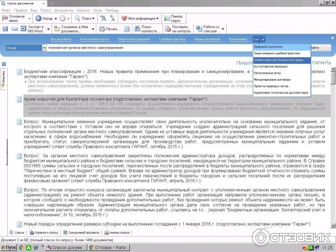Switch to Отзовик taskbar window button
Image resolution: width=336 pixels, height=252 pixels.
point(109,248)
